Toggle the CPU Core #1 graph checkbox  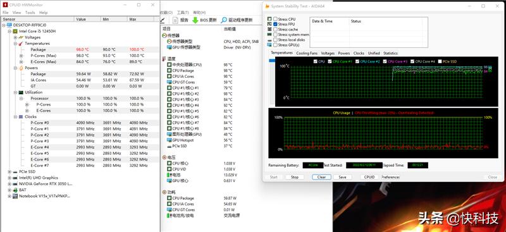tap(330, 61)
